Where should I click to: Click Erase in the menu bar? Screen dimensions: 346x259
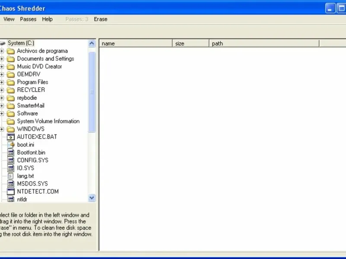pos(101,19)
